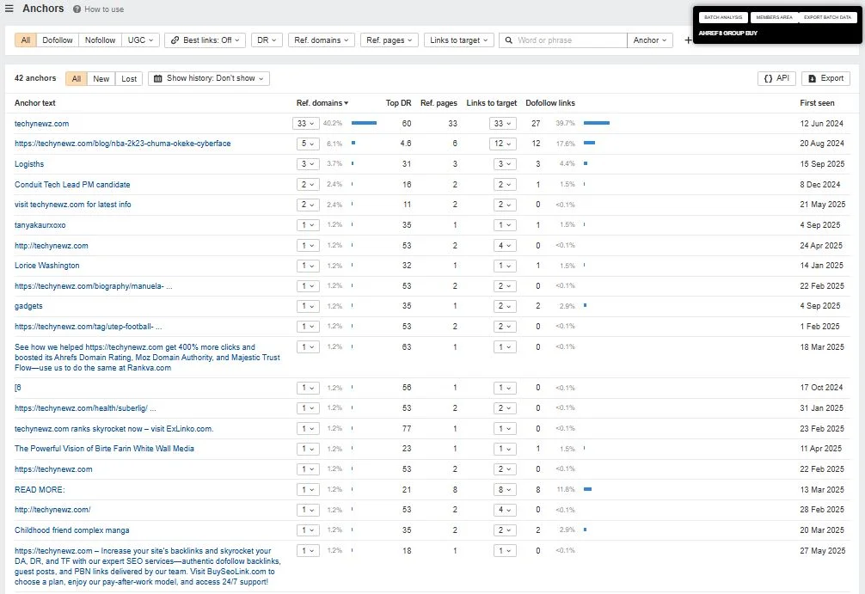Show only New anchors
The width and height of the screenshot is (865, 594).
click(x=101, y=79)
